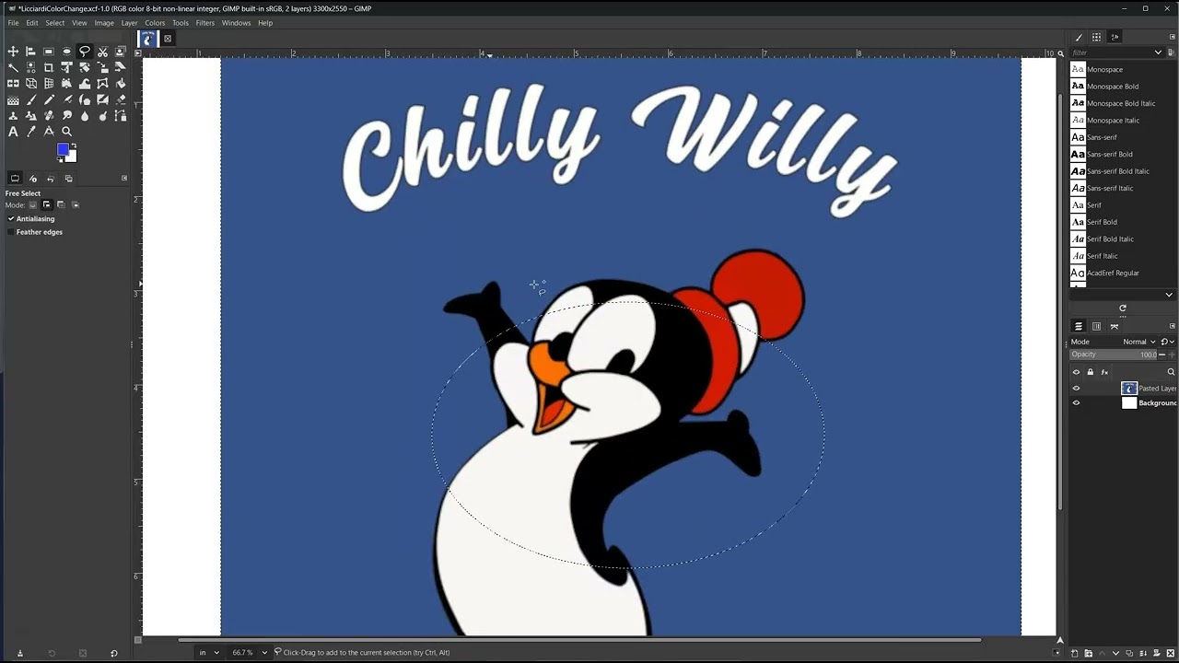Select the Eraser tool
The image size is (1179, 663).
pos(121,99)
